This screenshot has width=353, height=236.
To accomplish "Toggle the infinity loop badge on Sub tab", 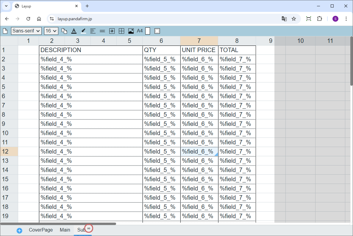I will (89, 228).
